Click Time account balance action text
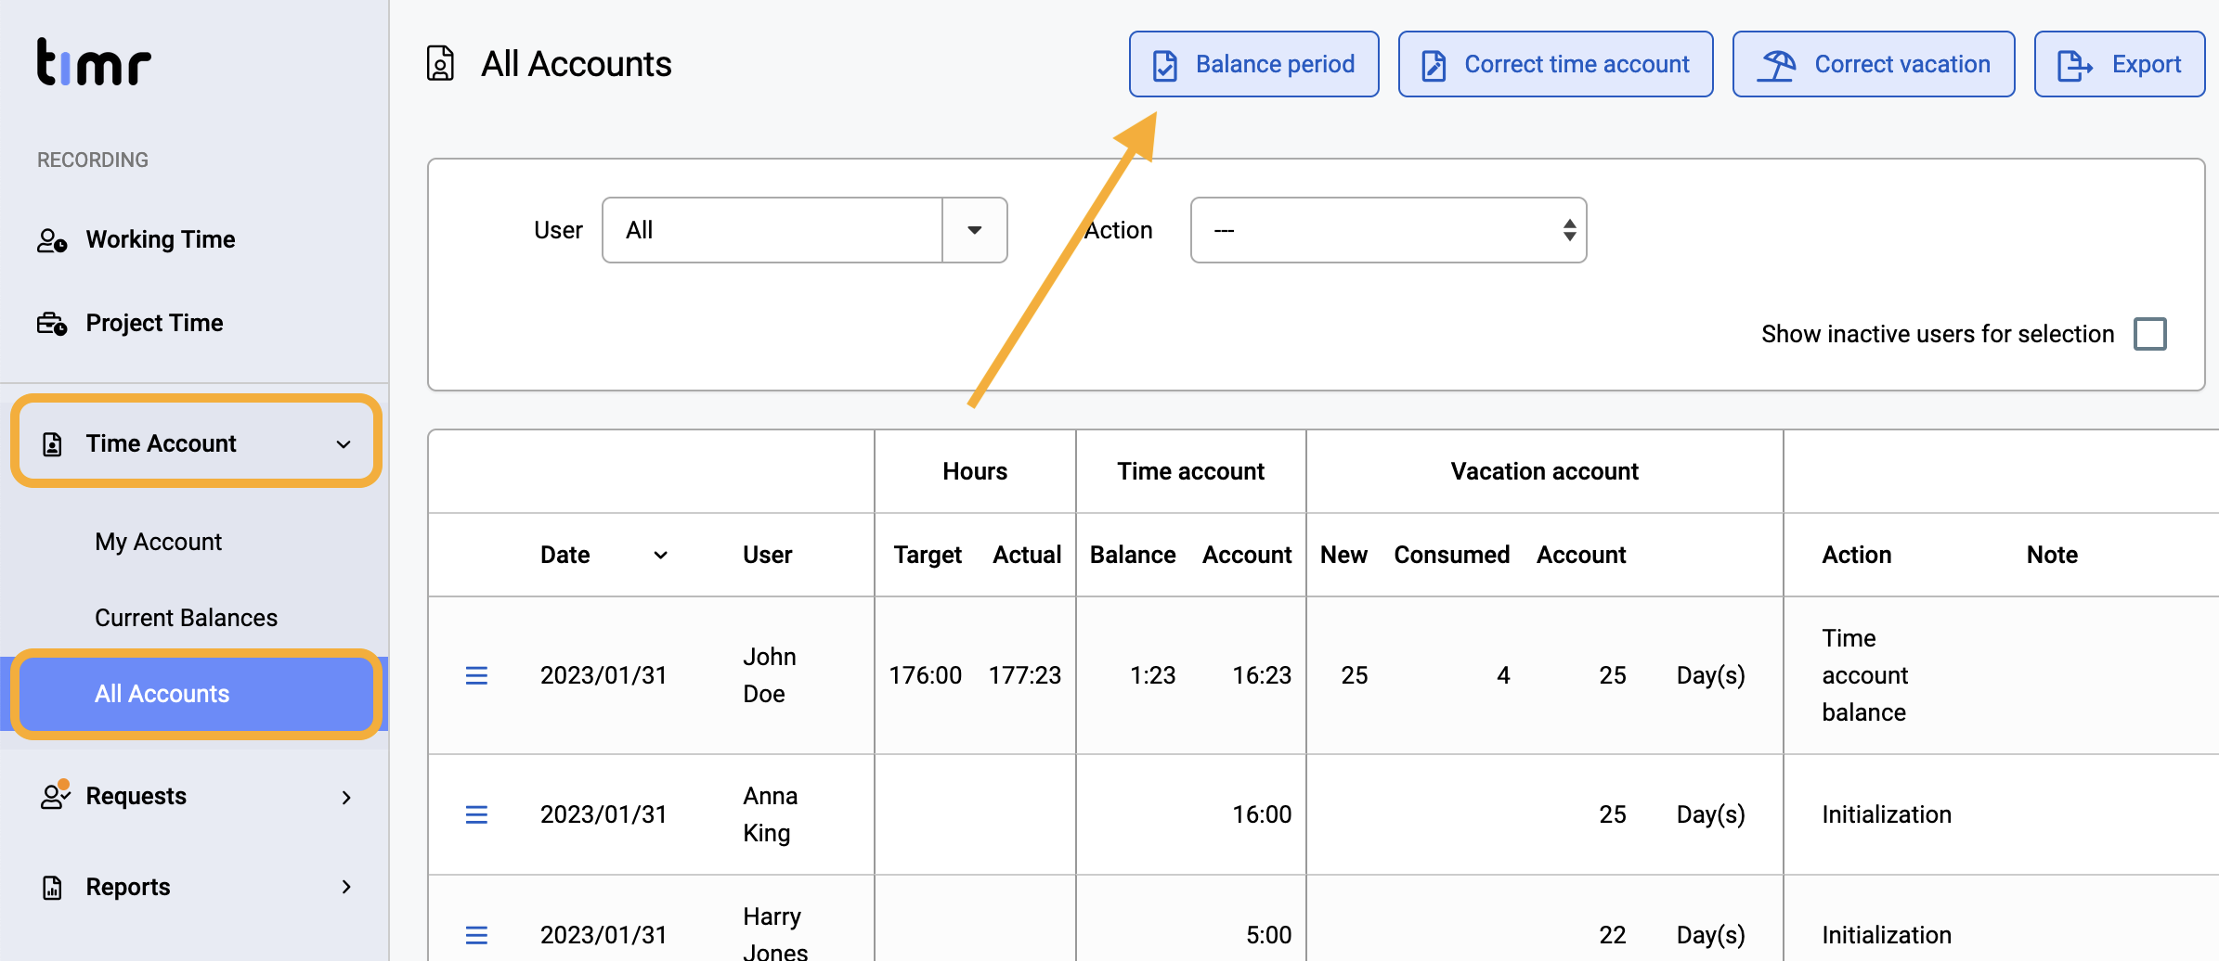The image size is (2219, 961). [x=1864, y=675]
